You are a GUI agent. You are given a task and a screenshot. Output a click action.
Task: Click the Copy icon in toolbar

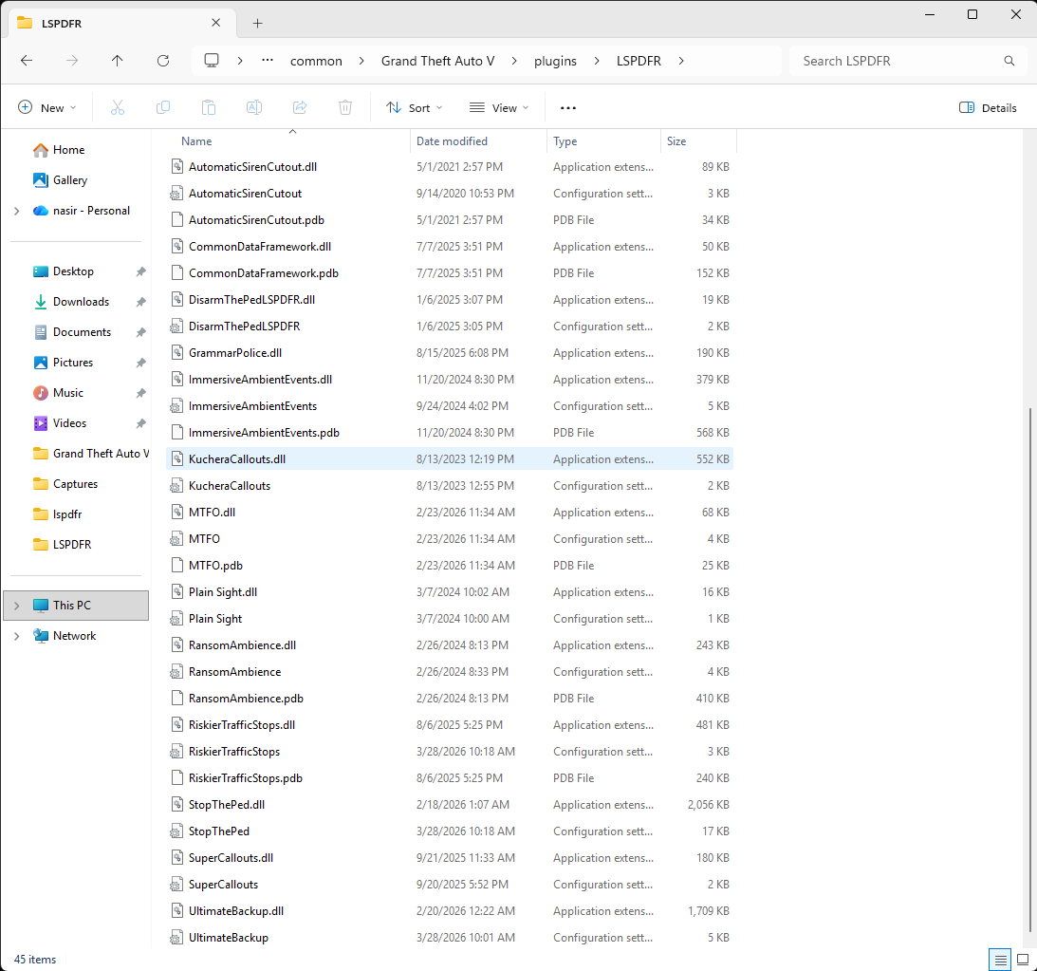(163, 108)
